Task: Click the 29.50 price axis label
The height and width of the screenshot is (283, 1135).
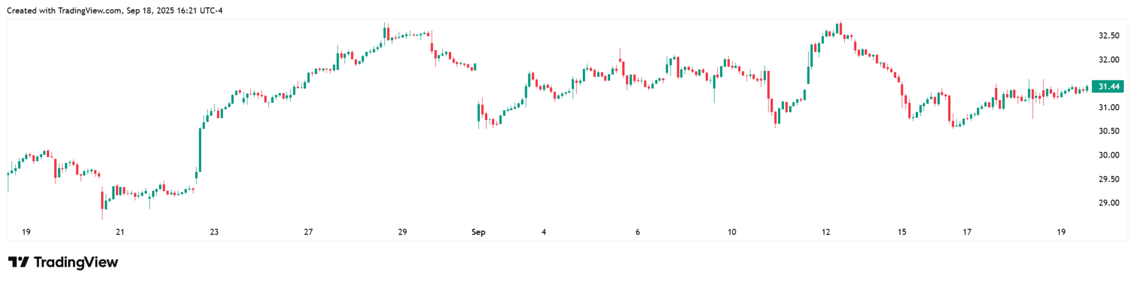Action: [x=1108, y=179]
